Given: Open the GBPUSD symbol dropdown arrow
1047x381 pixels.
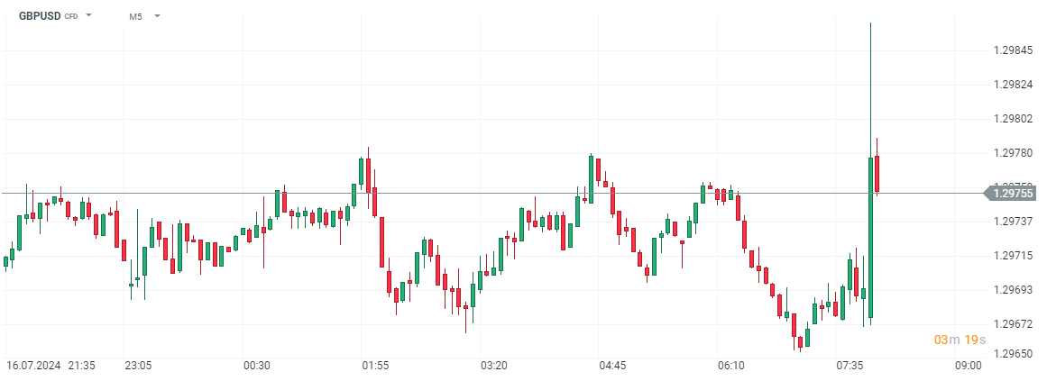Looking at the screenshot, I should pos(88,16).
